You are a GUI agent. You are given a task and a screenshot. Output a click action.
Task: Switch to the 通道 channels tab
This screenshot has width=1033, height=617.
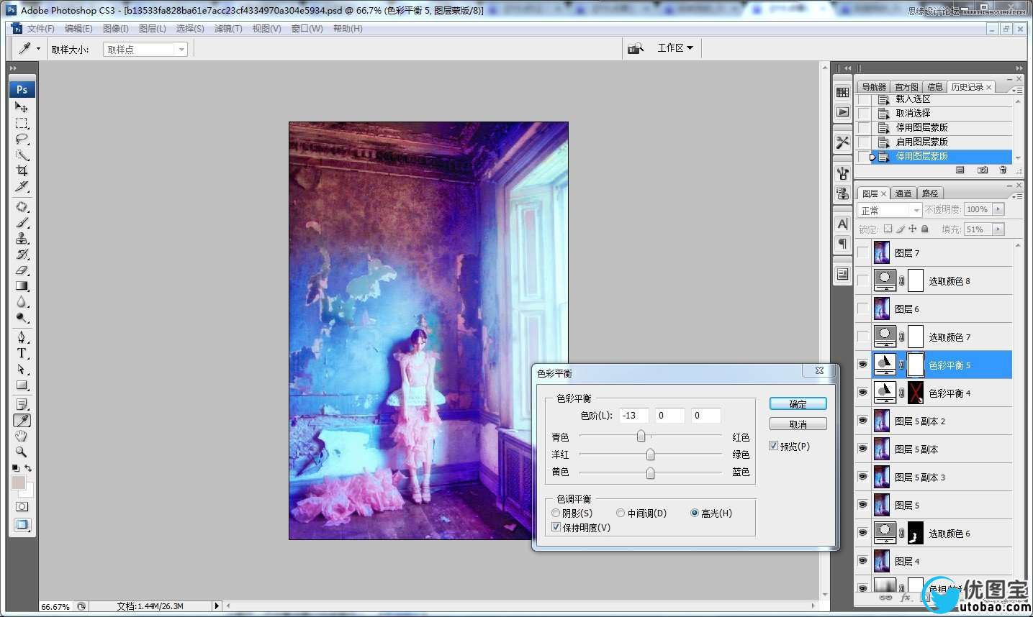(903, 193)
